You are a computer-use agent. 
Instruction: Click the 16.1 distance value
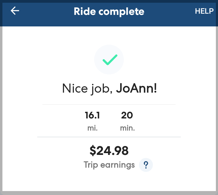click(92, 115)
